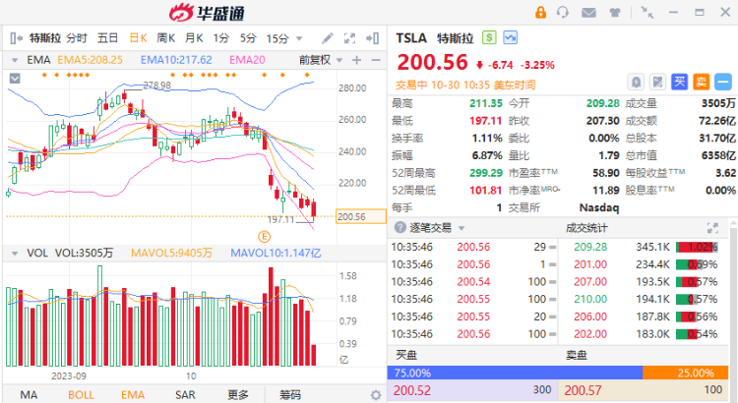Image resolution: width=738 pixels, height=403 pixels.
Task: Click the lock icon in title bar
Action: (x=541, y=12)
